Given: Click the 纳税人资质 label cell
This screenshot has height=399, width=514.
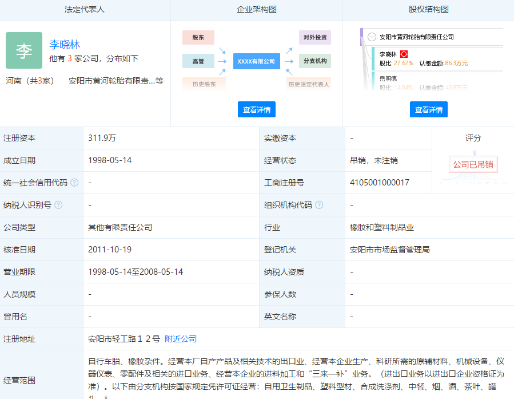Looking at the screenshot, I should [302, 272].
